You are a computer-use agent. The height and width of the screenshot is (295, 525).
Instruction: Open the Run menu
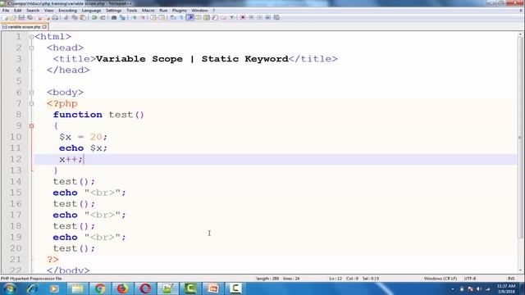coord(163,11)
